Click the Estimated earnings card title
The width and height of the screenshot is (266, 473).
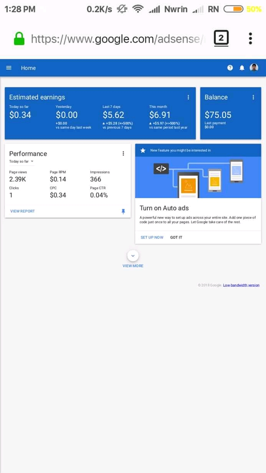click(x=37, y=98)
